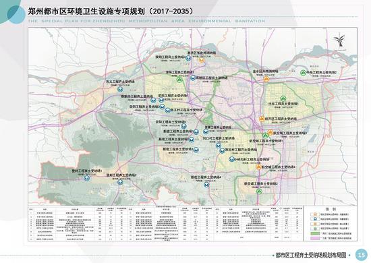The height and width of the screenshot is (263, 371).
Task: Click the legend heading 图例
Action: coord(331,209)
